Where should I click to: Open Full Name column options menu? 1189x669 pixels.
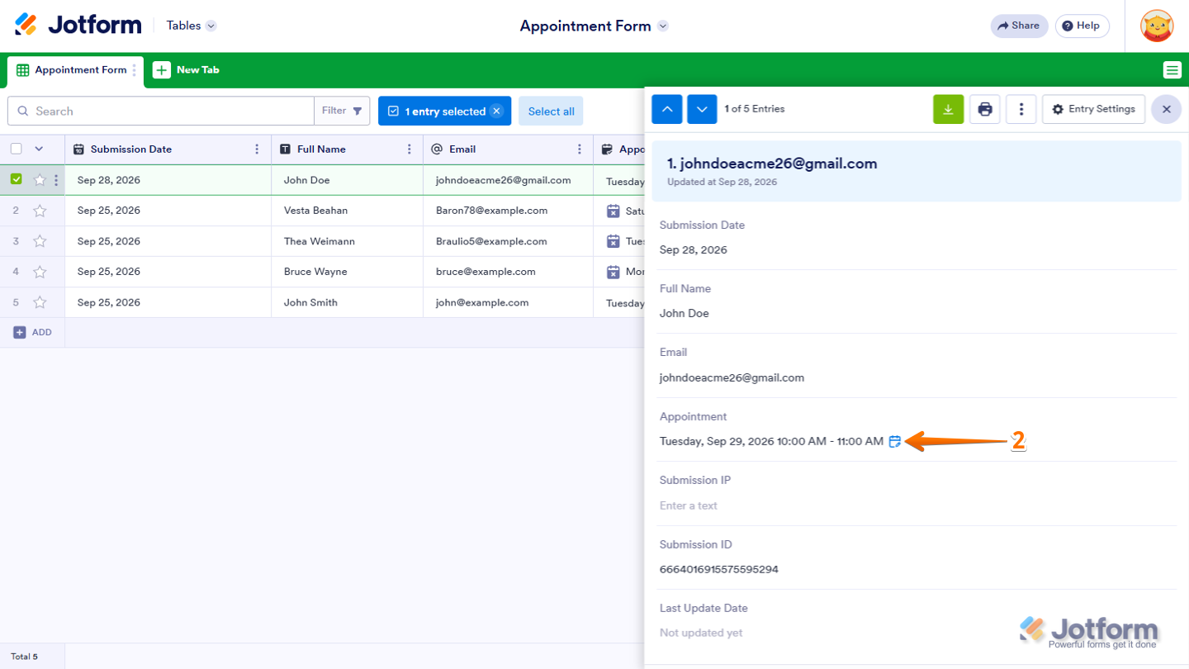(x=410, y=149)
